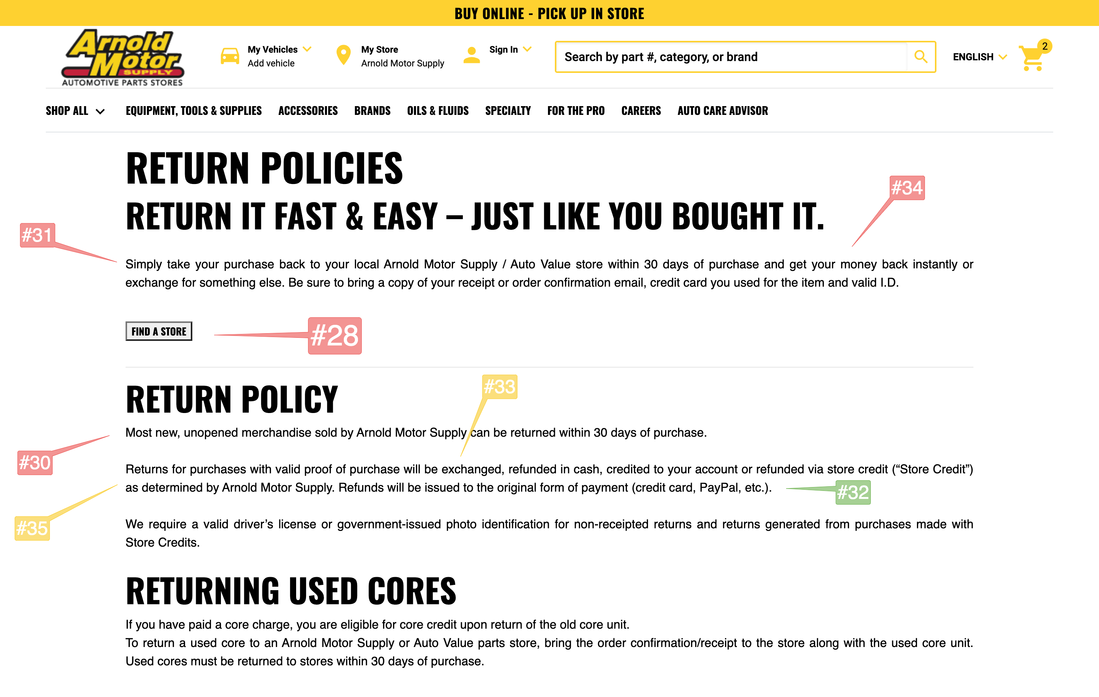Open the Arnold Motor Supply logo homepage

click(x=122, y=58)
